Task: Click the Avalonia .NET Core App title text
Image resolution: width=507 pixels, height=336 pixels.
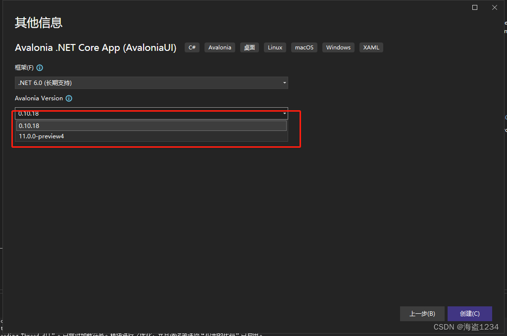Action: click(x=96, y=47)
